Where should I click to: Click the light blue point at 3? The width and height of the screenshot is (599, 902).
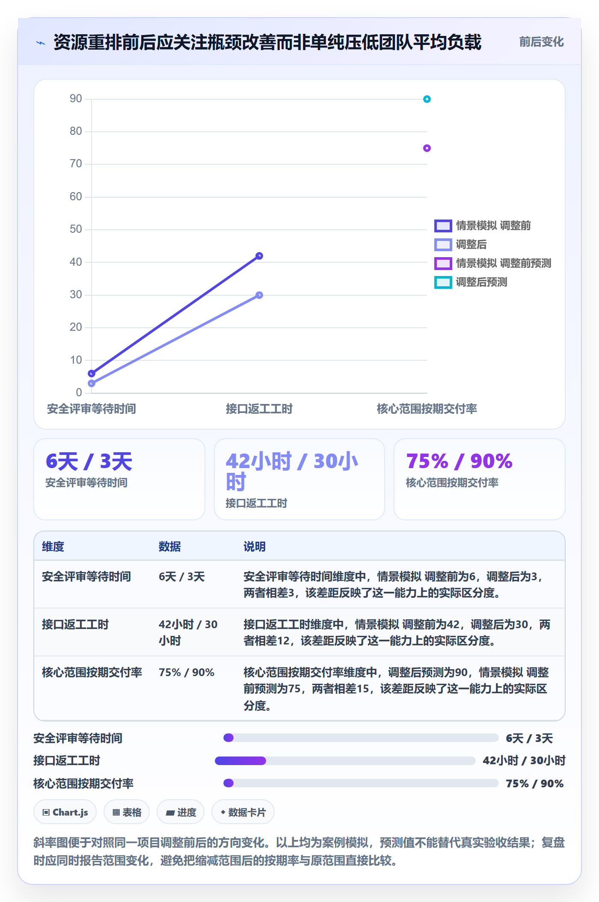point(92,383)
